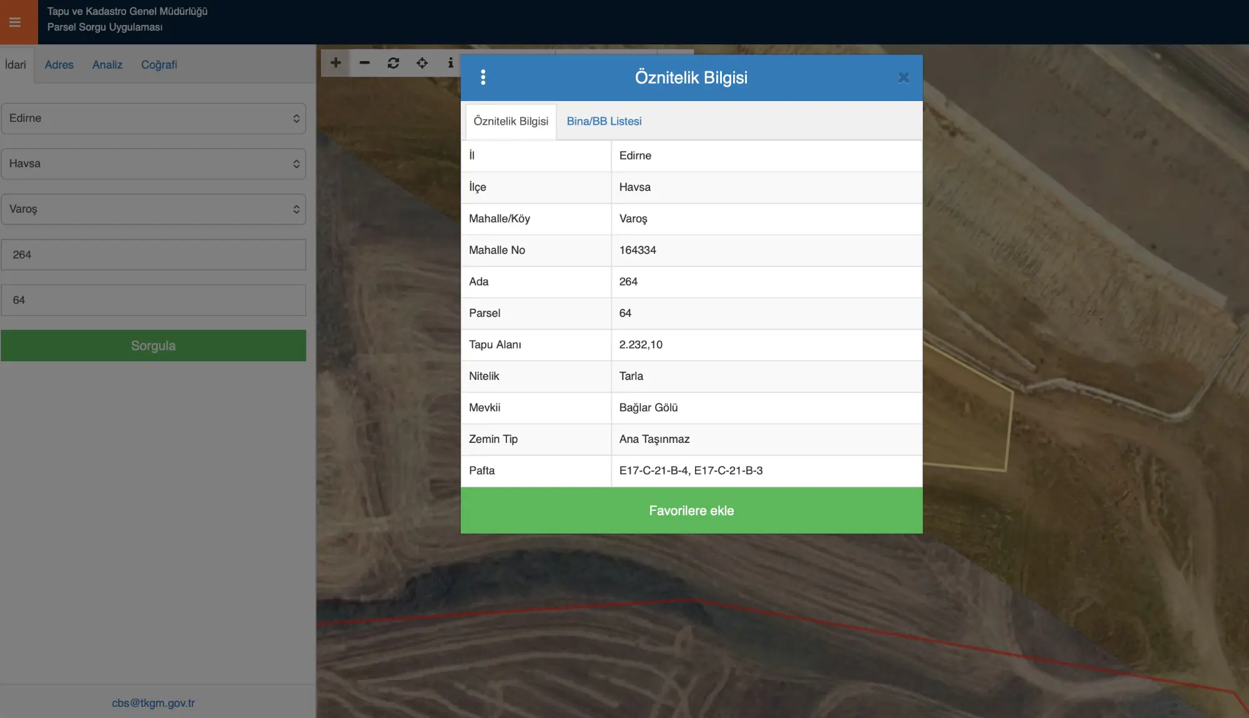The width and height of the screenshot is (1249, 718).
Task: Open the Havsa district dropdown
Action: pyautogui.click(x=154, y=164)
